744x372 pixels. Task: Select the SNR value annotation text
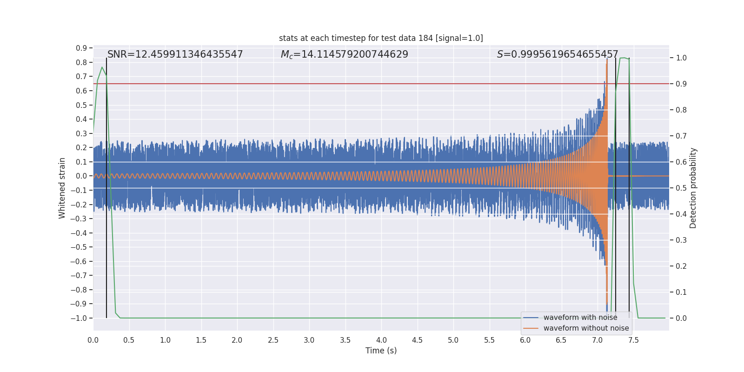(x=175, y=54)
